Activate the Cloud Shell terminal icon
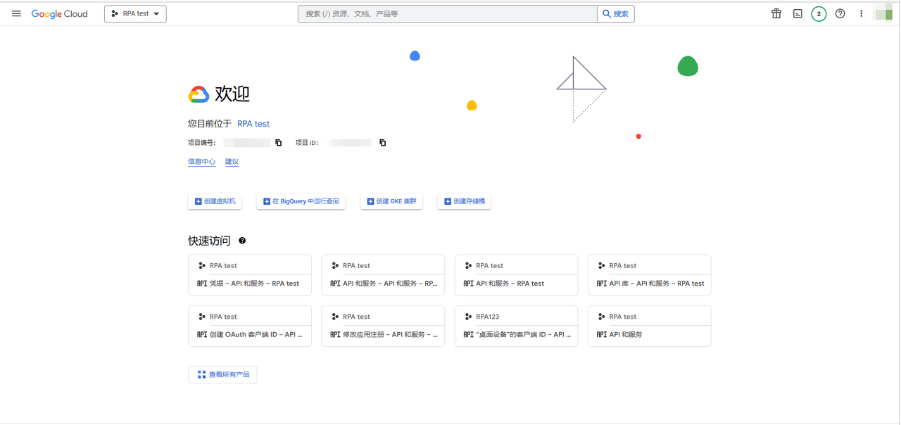Image resolution: width=901 pixels, height=425 pixels. coord(798,13)
